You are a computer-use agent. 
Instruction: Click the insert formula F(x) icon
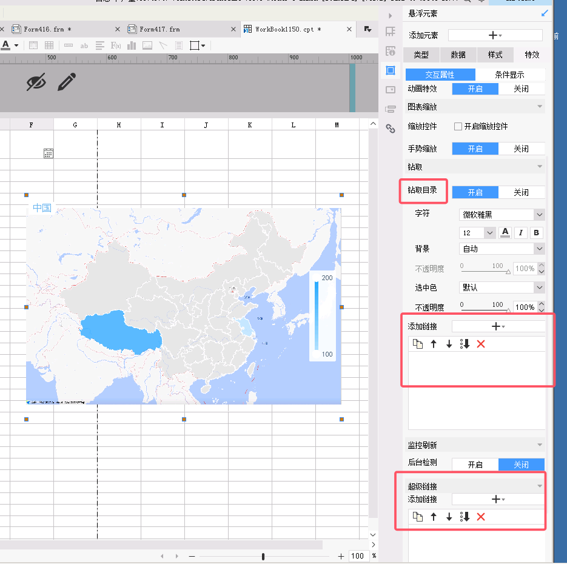(x=116, y=45)
